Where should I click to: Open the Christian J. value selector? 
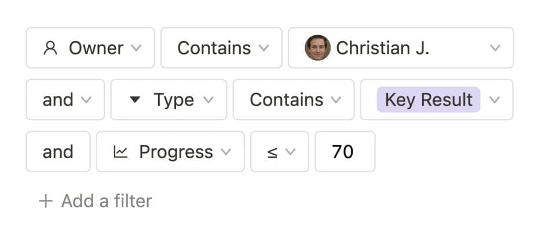(401, 48)
